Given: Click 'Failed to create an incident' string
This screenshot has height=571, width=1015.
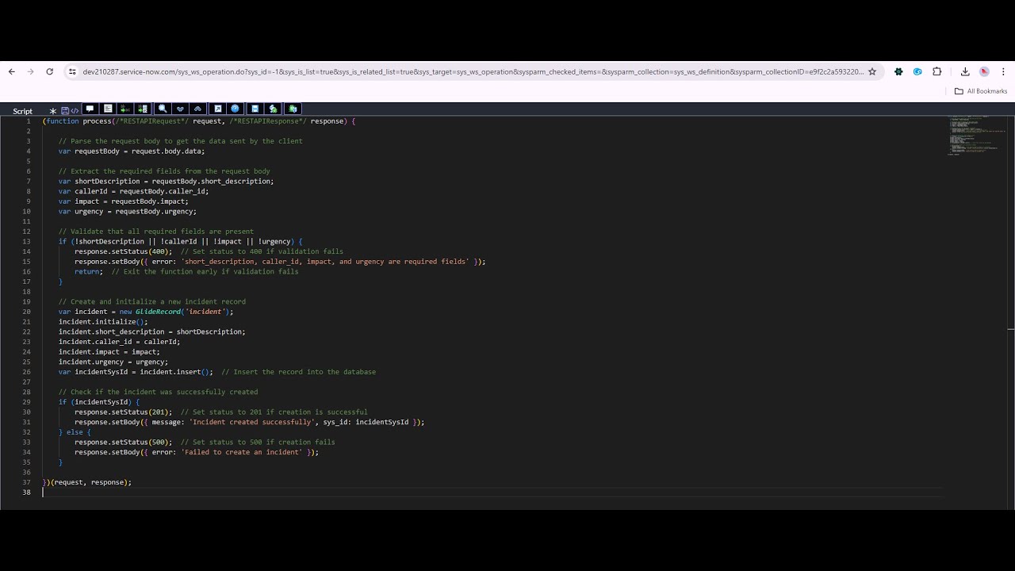Looking at the screenshot, I should click(x=242, y=453).
